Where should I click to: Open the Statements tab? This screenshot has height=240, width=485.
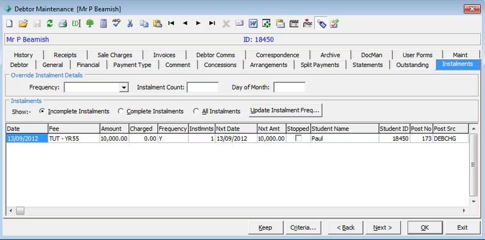click(x=367, y=65)
